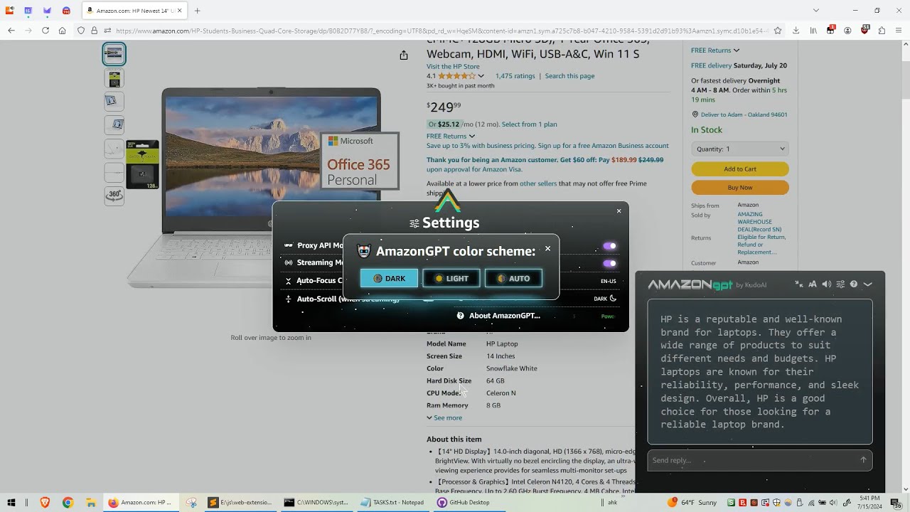Select the LIGHT color scheme button
Image resolution: width=910 pixels, height=512 pixels.
click(x=451, y=279)
